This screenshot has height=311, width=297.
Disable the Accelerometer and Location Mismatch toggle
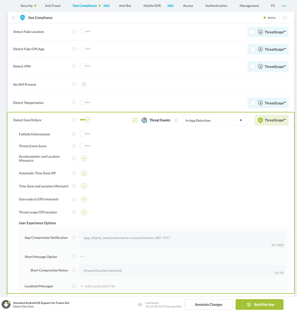[x=84, y=158]
